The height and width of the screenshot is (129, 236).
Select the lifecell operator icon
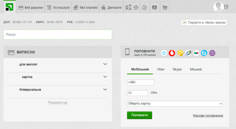(180, 53)
